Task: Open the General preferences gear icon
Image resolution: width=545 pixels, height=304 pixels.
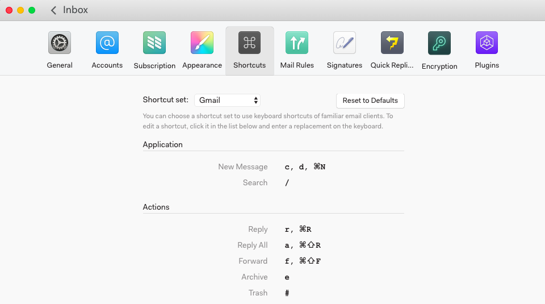Action: pyautogui.click(x=60, y=43)
